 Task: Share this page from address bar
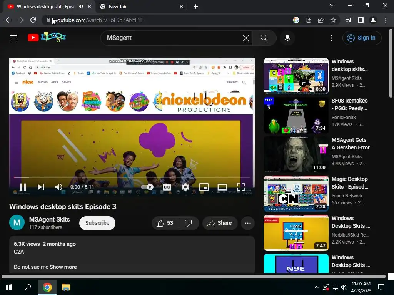point(321,20)
